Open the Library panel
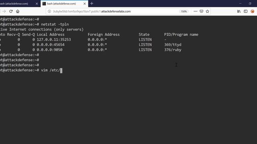 pyautogui.click(x=239, y=11)
